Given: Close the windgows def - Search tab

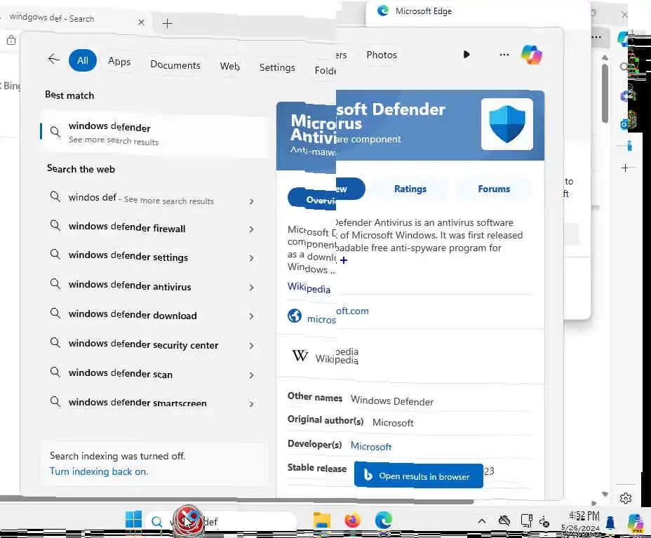Looking at the screenshot, I should pyautogui.click(x=141, y=22).
